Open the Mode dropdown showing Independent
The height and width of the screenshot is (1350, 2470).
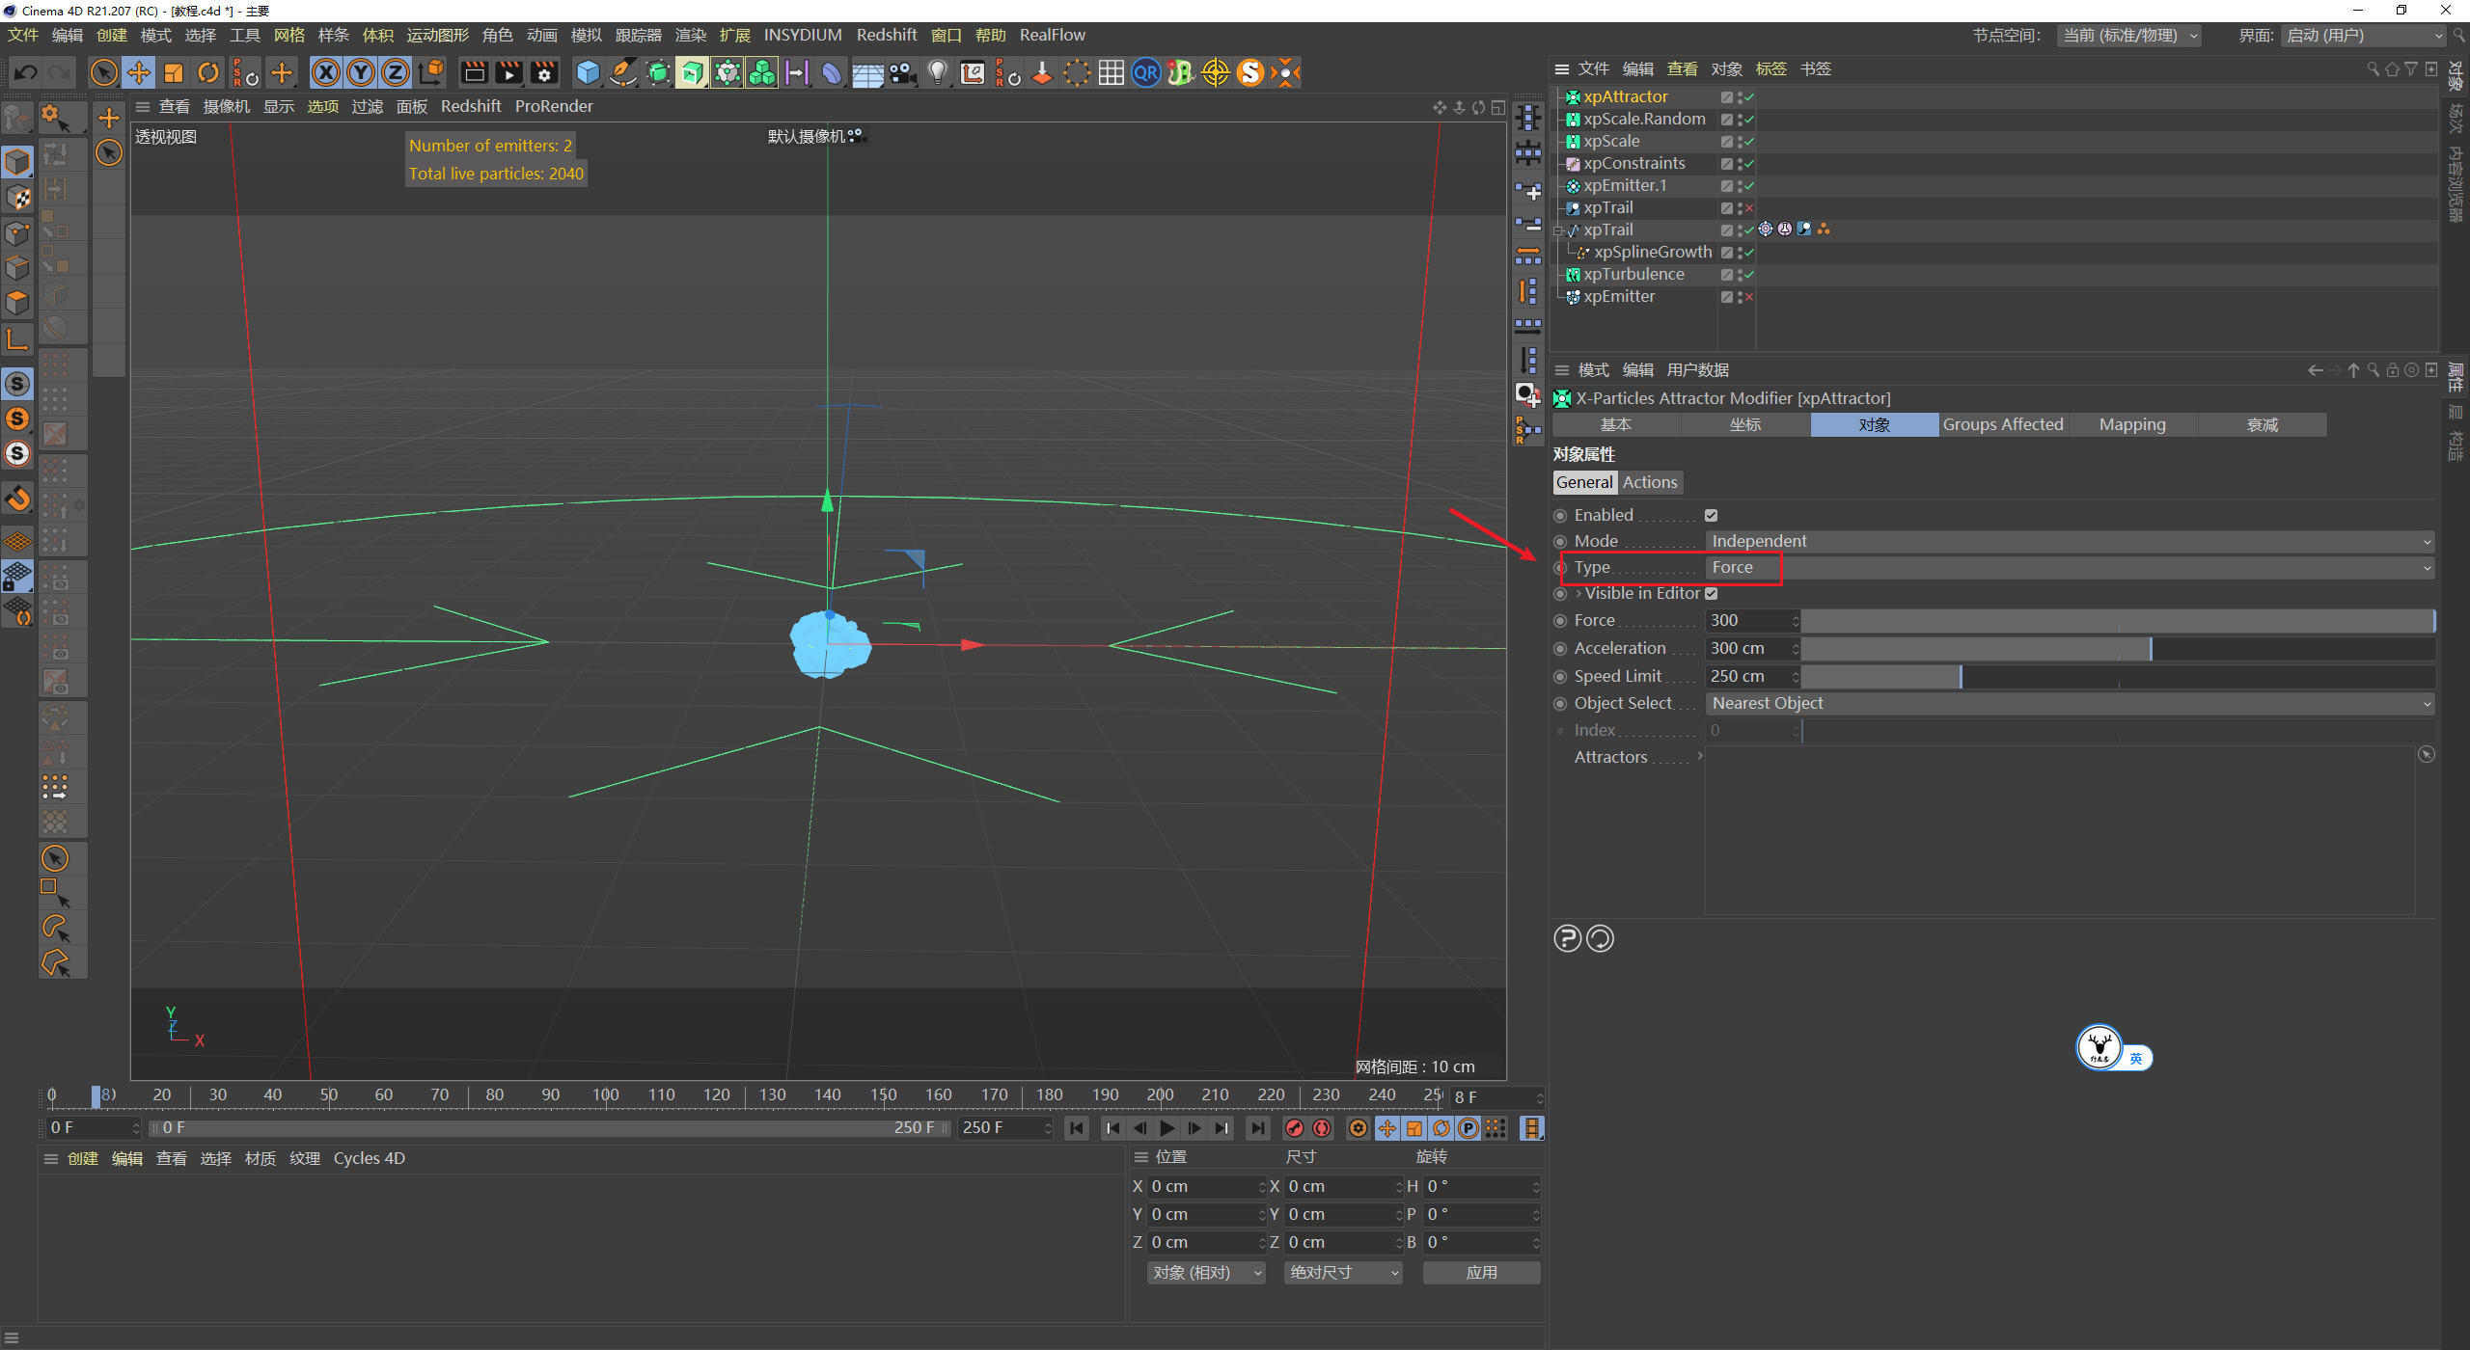2070,542
